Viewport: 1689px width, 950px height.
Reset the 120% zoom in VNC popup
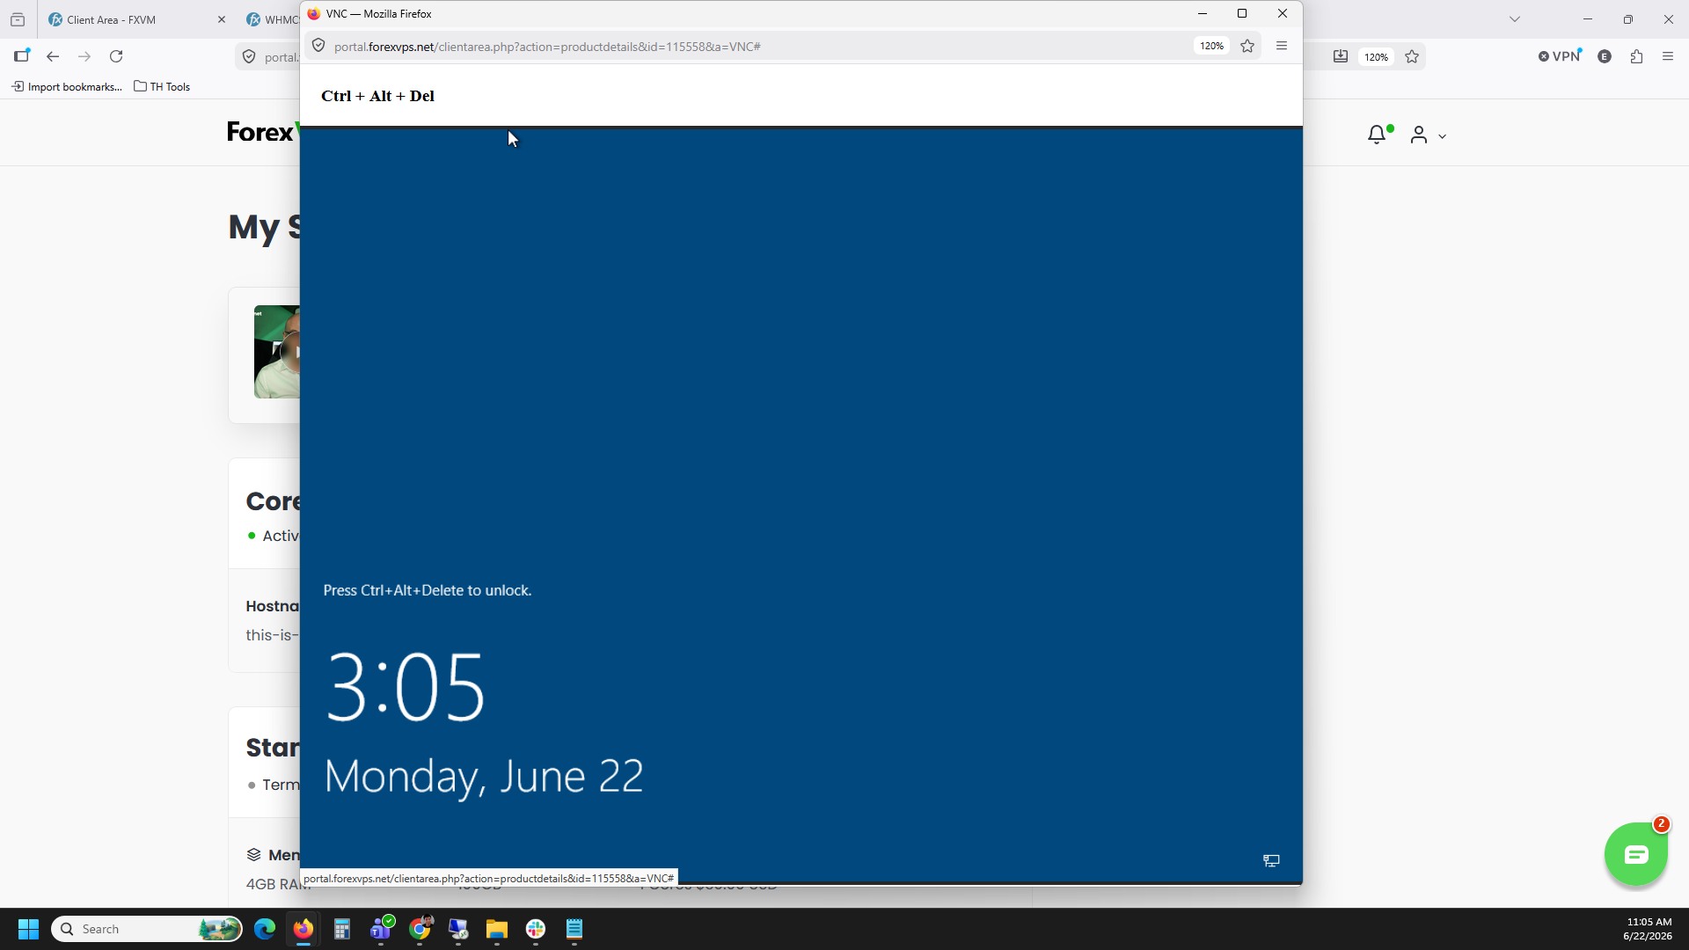(x=1211, y=46)
